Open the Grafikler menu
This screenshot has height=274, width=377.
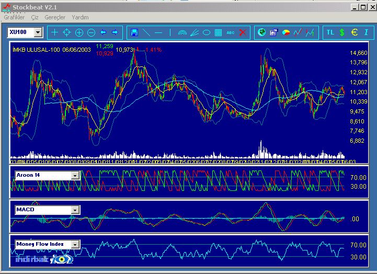click(14, 17)
